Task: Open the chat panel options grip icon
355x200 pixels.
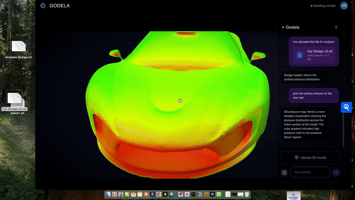Action: [336, 27]
